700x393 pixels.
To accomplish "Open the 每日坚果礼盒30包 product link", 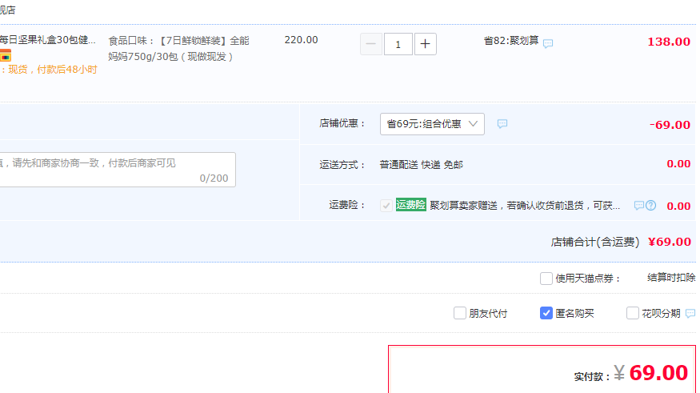I will tap(48, 40).
